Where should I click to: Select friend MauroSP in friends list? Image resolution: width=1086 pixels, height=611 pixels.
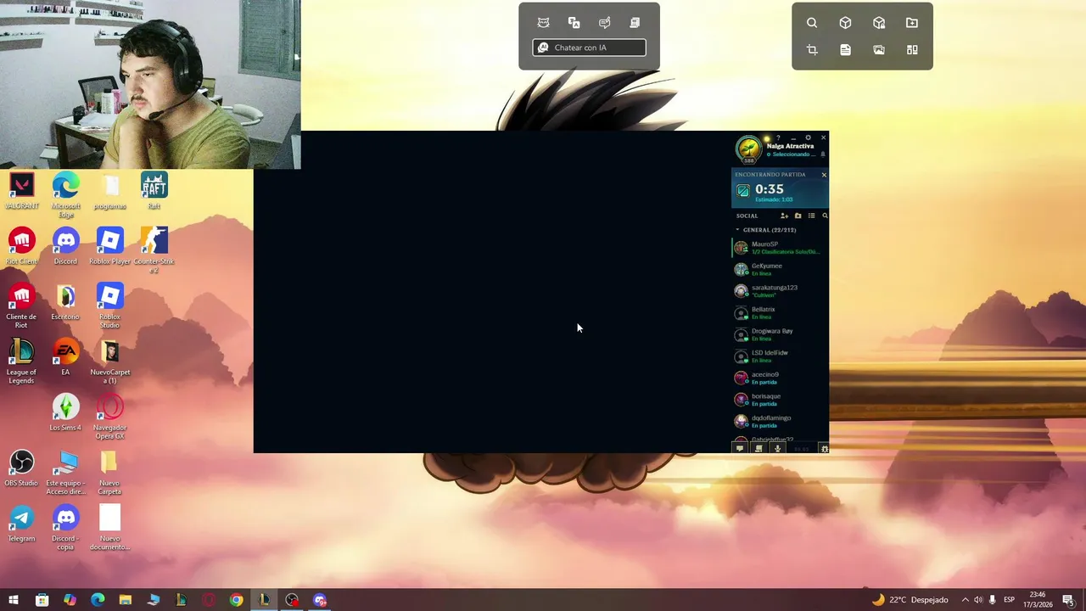click(x=780, y=248)
